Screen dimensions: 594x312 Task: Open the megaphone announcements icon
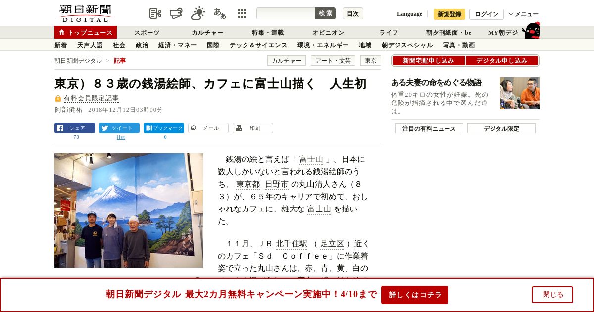point(176,13)
